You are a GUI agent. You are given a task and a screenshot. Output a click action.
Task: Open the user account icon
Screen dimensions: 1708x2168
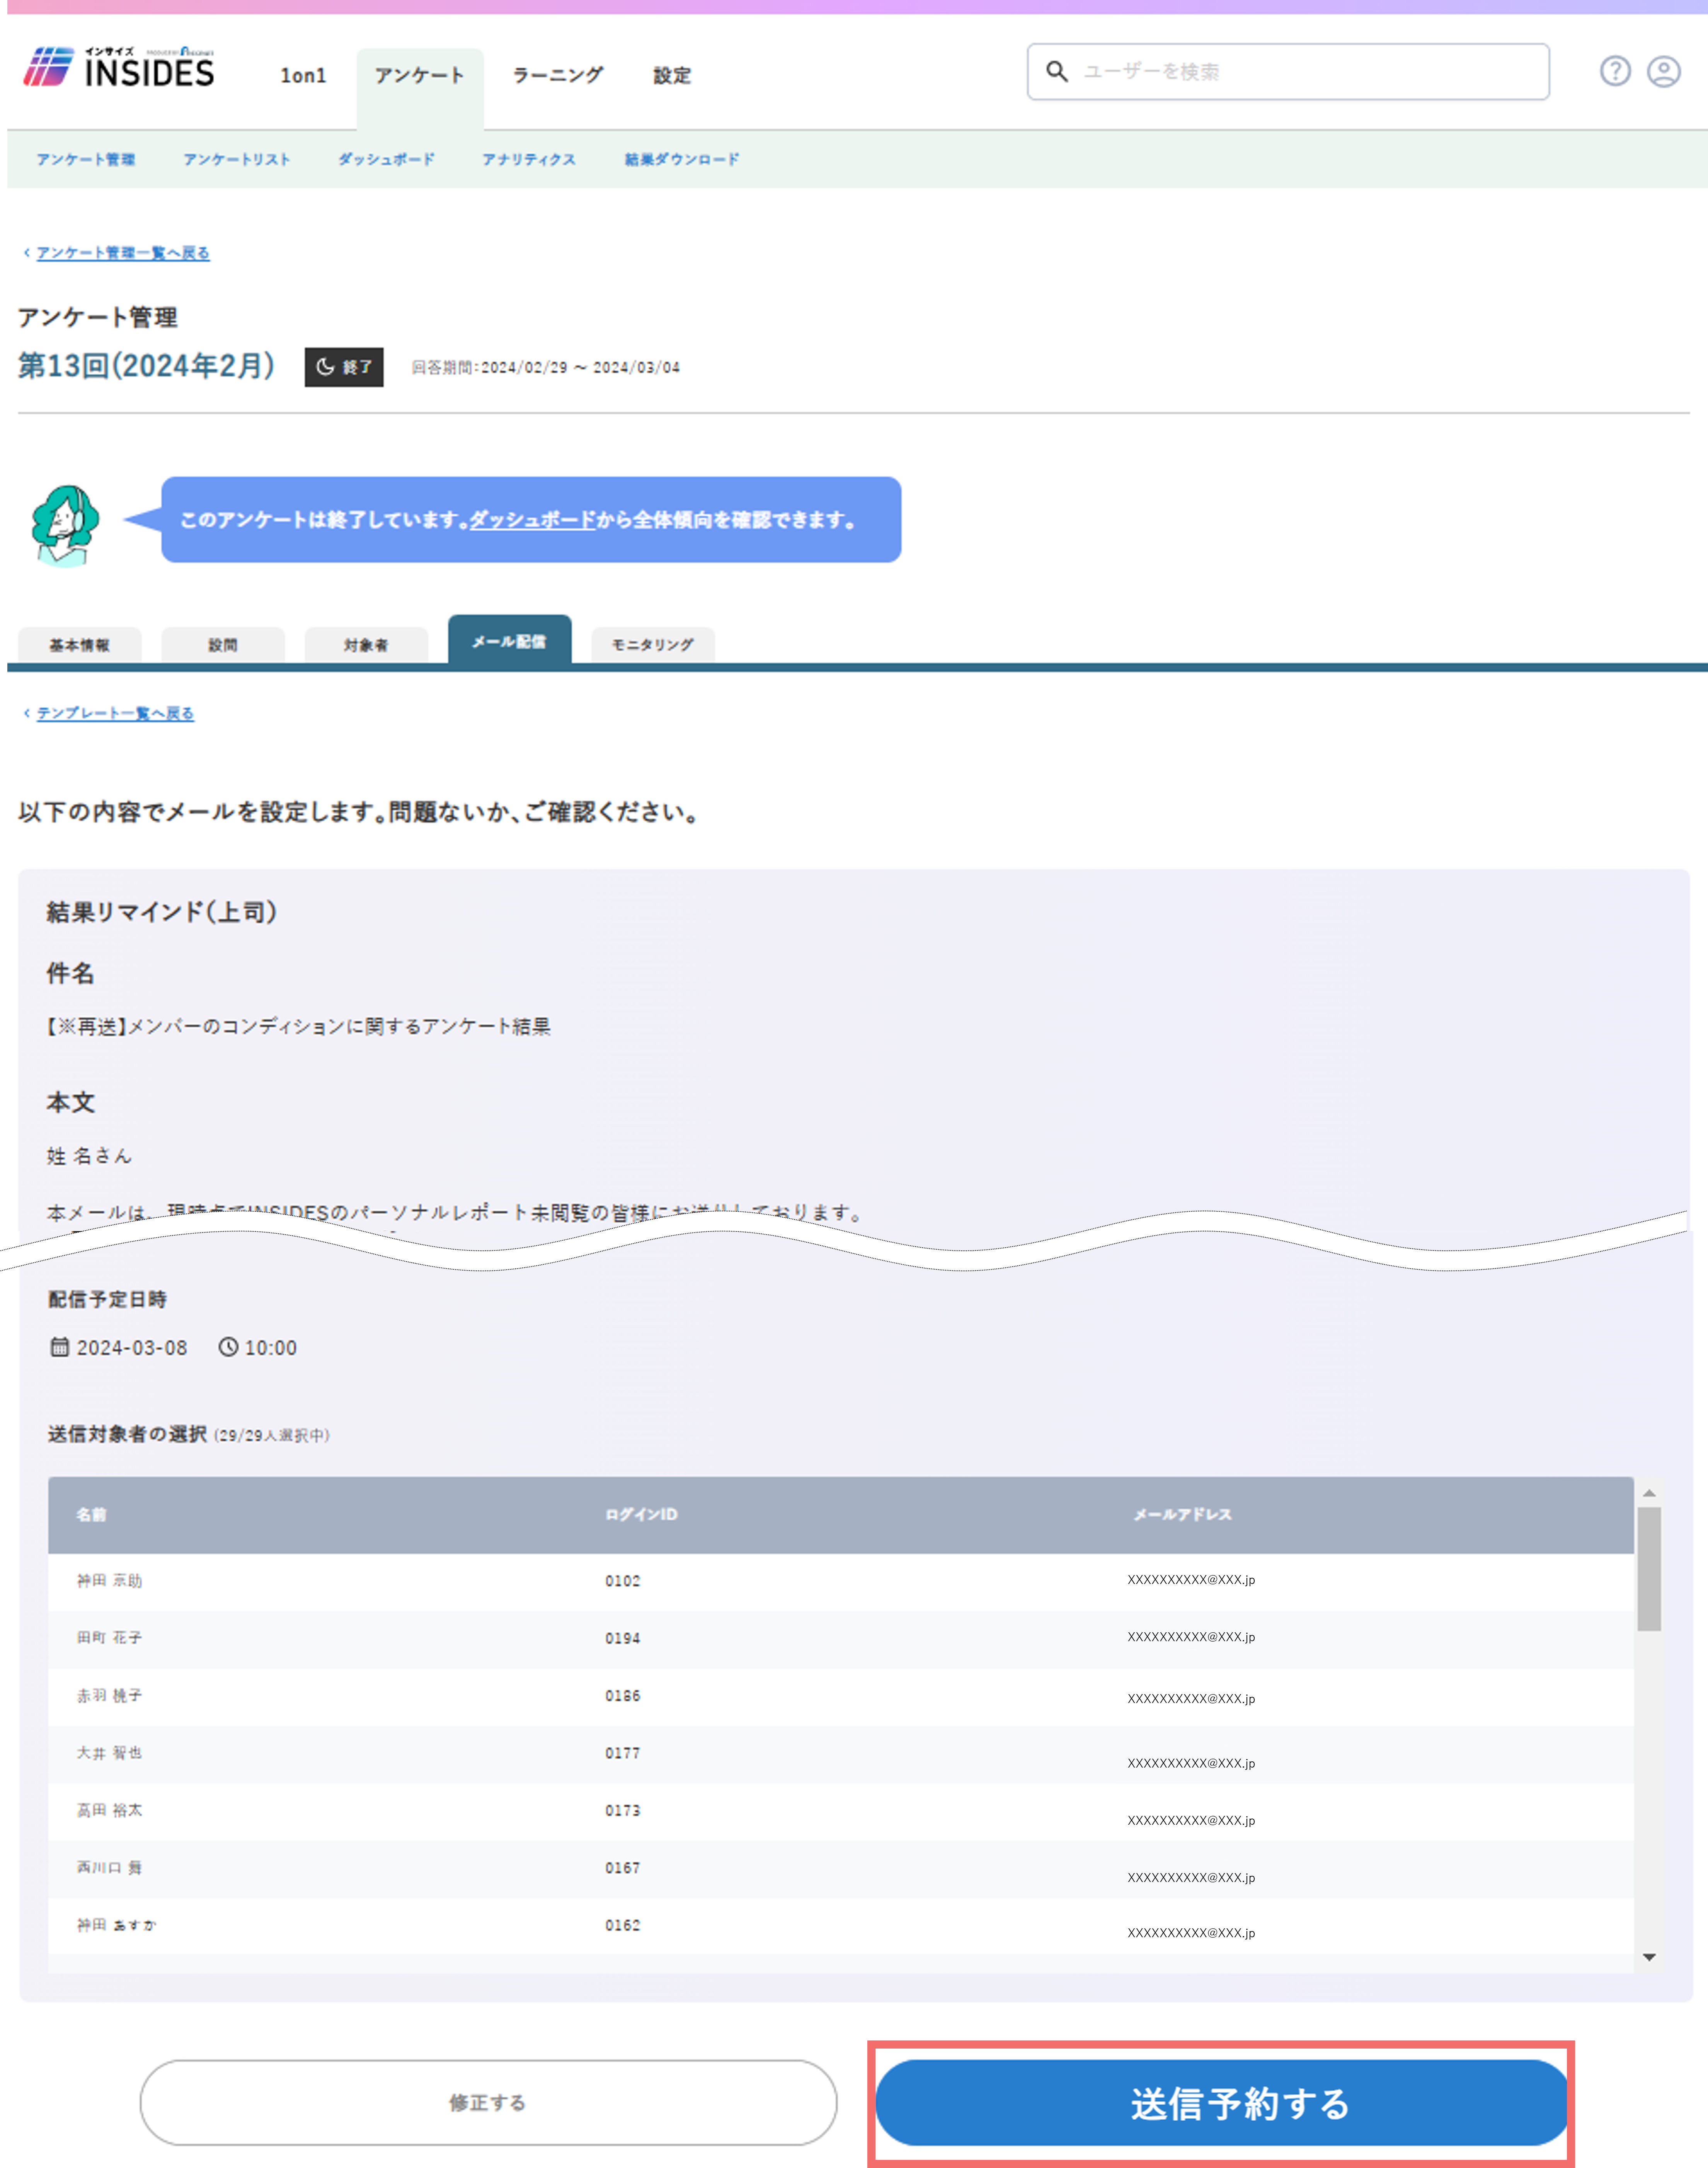coord(1664,71)
